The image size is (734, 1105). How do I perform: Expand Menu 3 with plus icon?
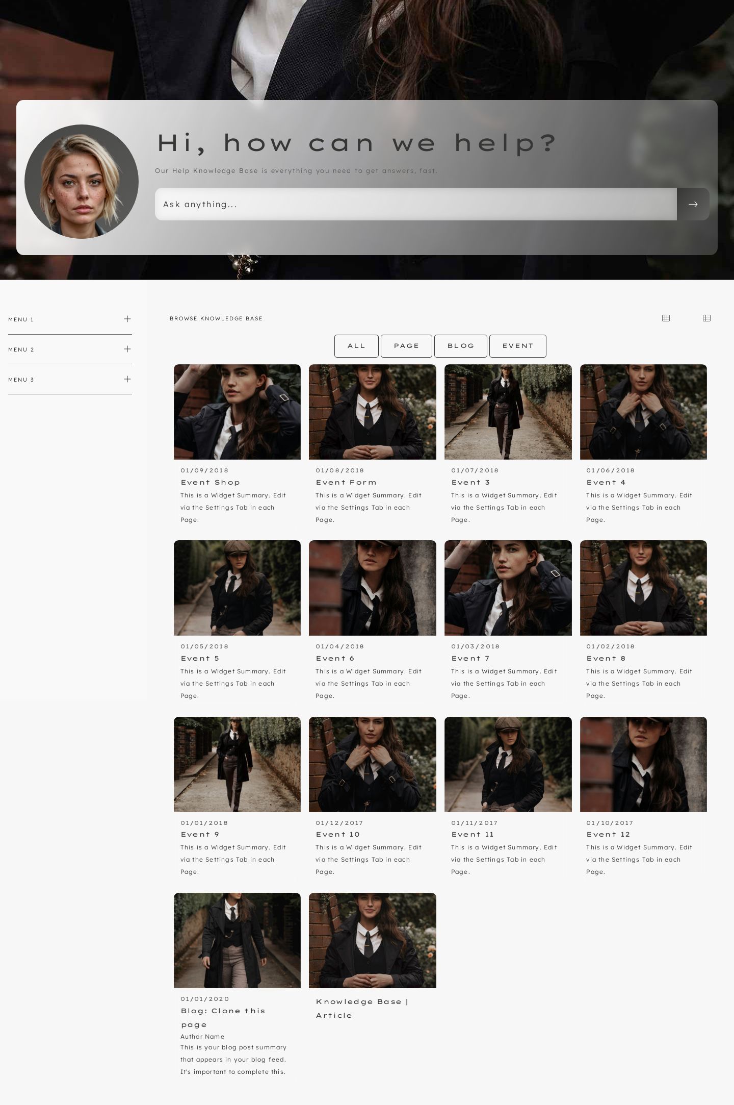pos(127,379)
